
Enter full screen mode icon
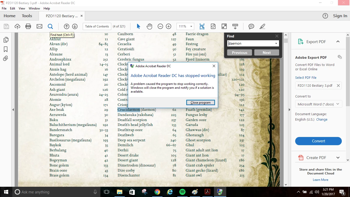pos(224,26)
